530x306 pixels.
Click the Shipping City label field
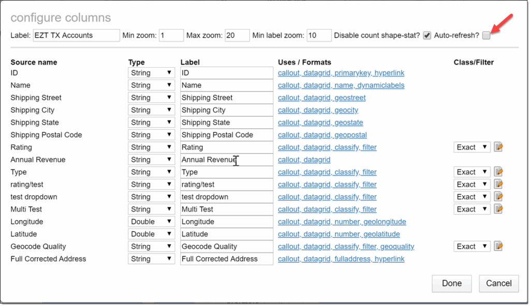coord(226,110)
